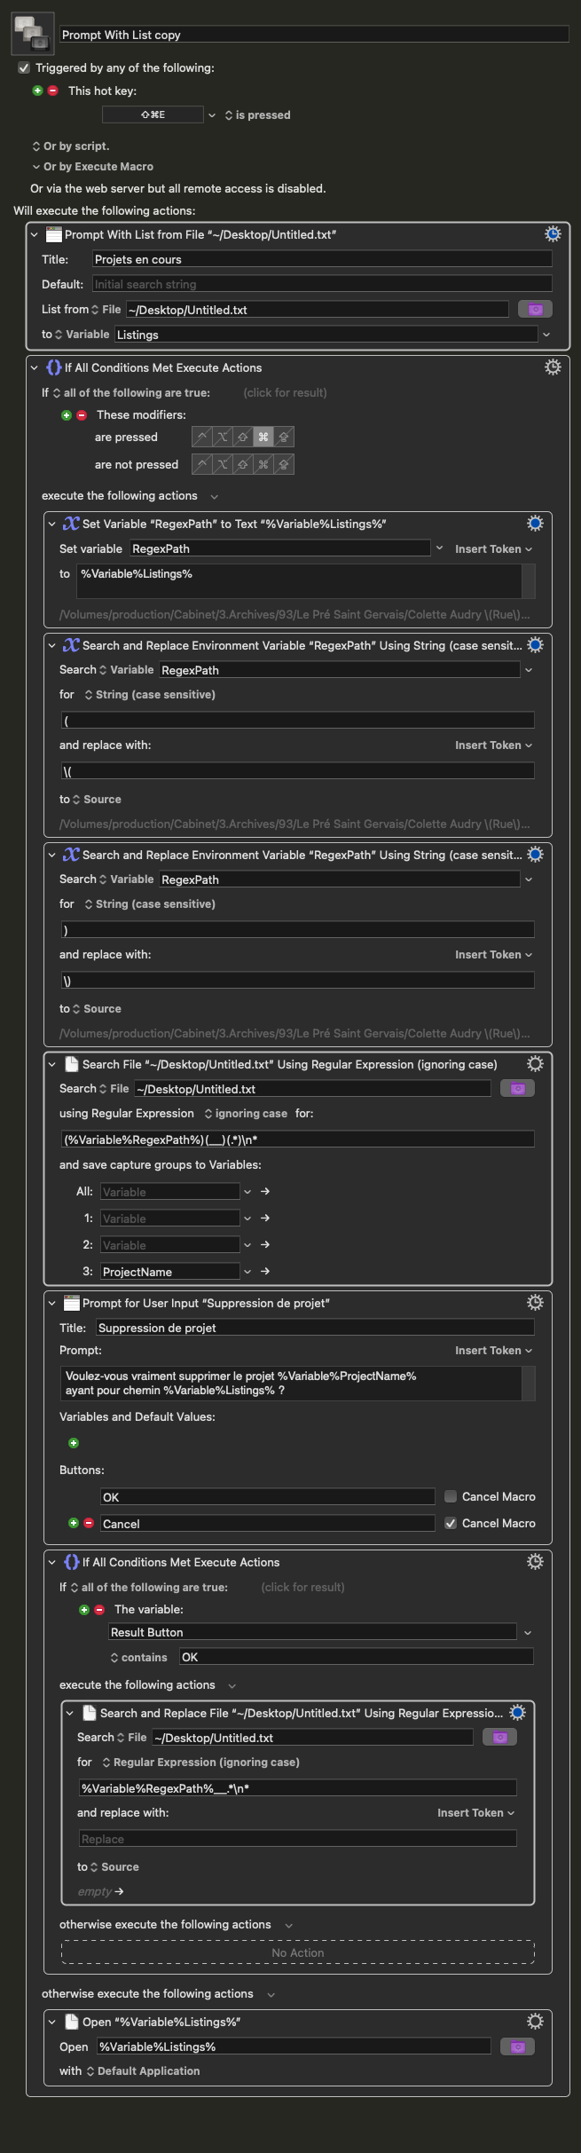This screenshot has height=2153, width=581.
Task: Click green plus next to This hot key
Action: [37, 91]
